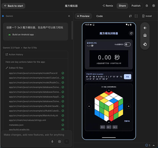The height and width of the screenshot is (148, 158).
Task: Rotate the emulator device
Action: (x=145, y=44)
